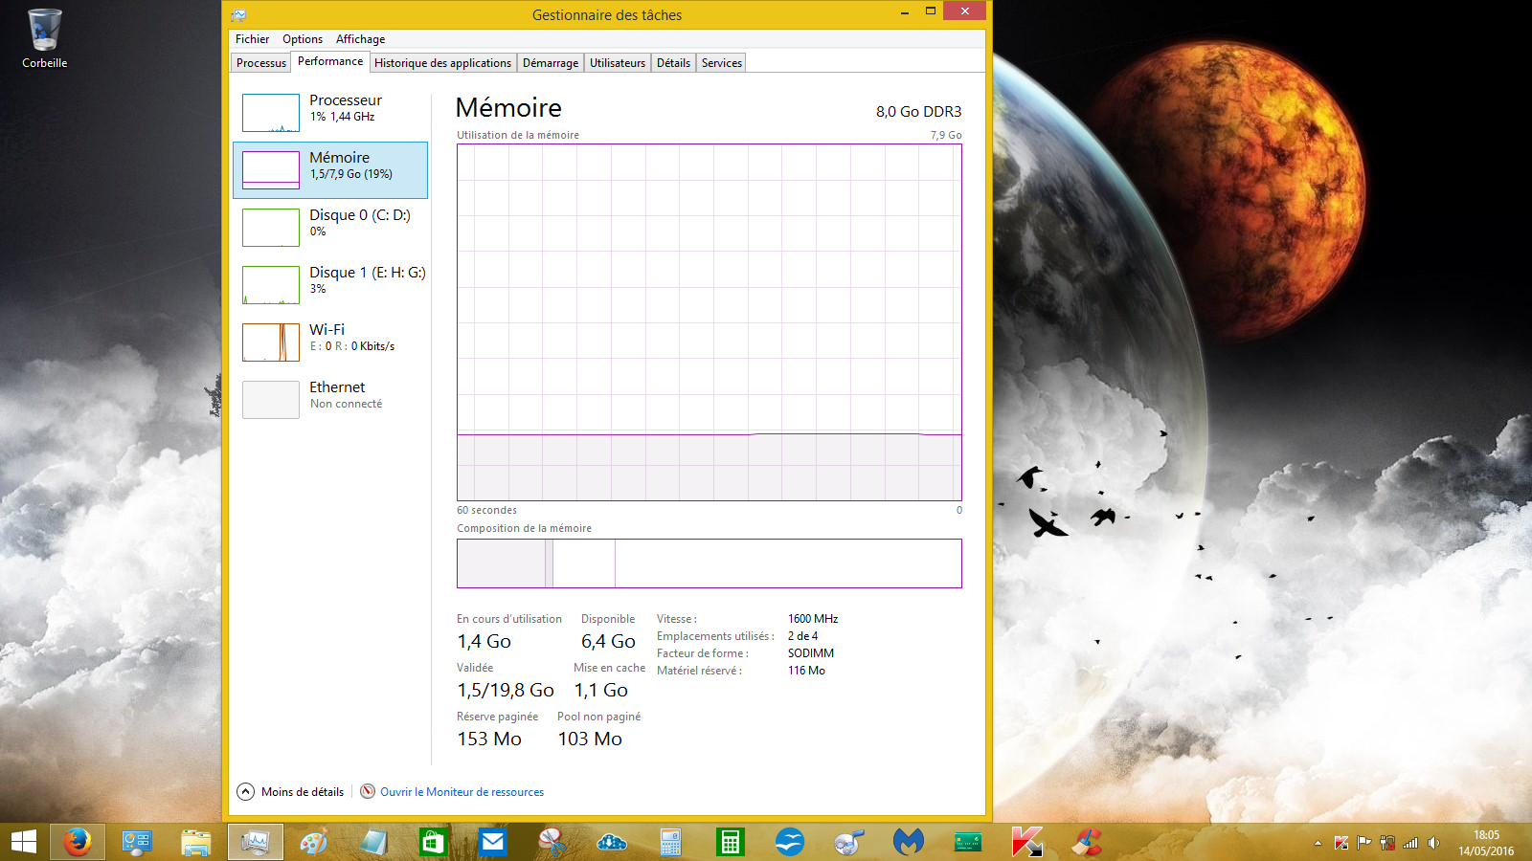The width and height of the screenshot is (1532, 861).
Task: Click the 8,0 Go DDR3 label
Action: click(x=918, y=112)
